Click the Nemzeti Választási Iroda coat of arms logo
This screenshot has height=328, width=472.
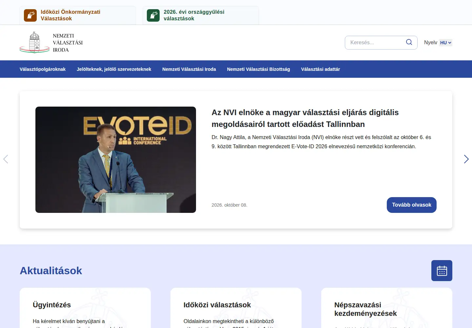pos(34,42)
